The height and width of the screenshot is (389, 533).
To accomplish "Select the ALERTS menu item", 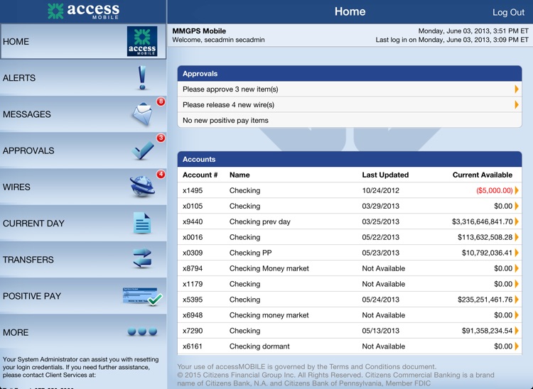I will coord(83,78).
